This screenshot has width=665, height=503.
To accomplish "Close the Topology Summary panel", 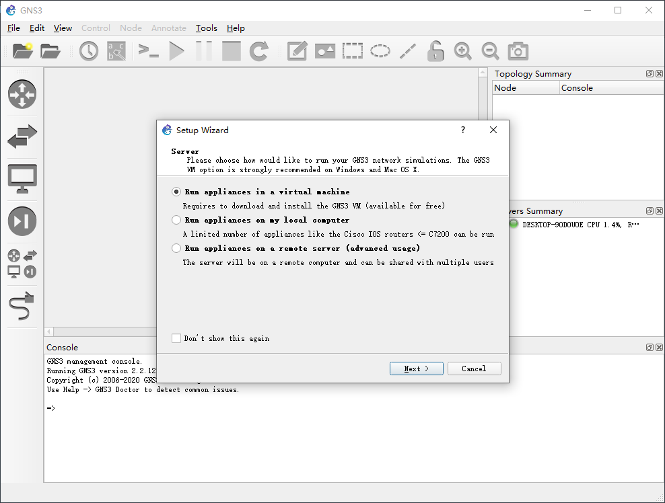I will pyautogui.click(x=659, y=74).
